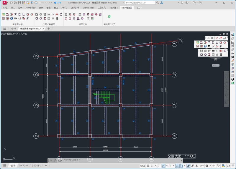236x169 pixels.
Task: Click the CLR button in floating toolbar
Action: coord(212,38)
